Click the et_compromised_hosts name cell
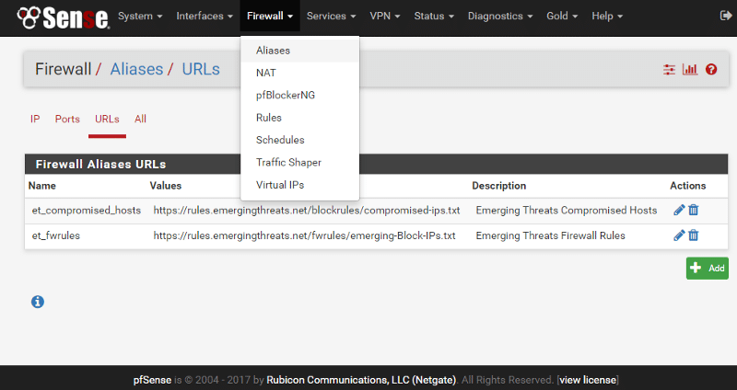 click(87, 211)
